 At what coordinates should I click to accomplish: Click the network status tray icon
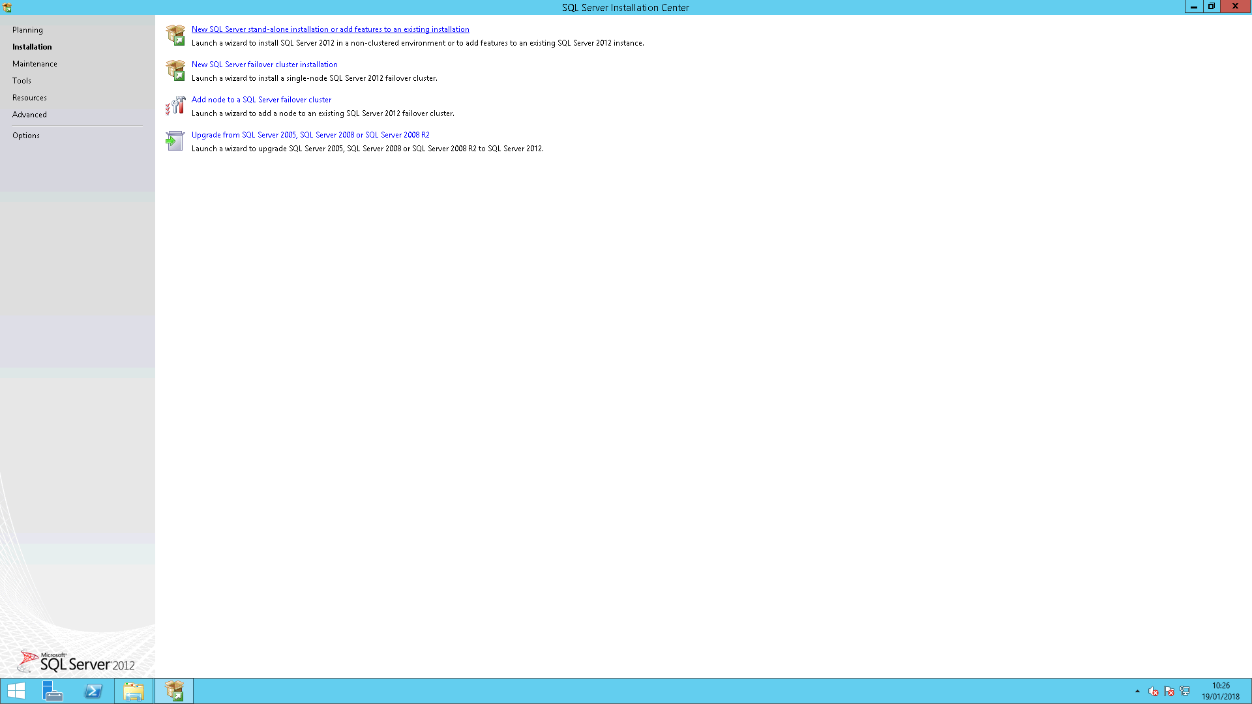coord(1185,691)
